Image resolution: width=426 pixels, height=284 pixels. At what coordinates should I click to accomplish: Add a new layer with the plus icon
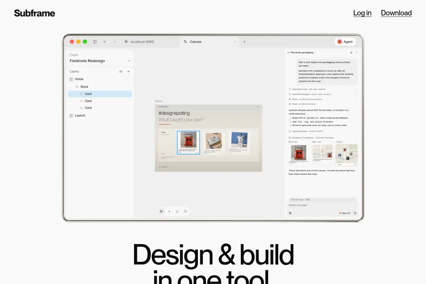point(129,71)
